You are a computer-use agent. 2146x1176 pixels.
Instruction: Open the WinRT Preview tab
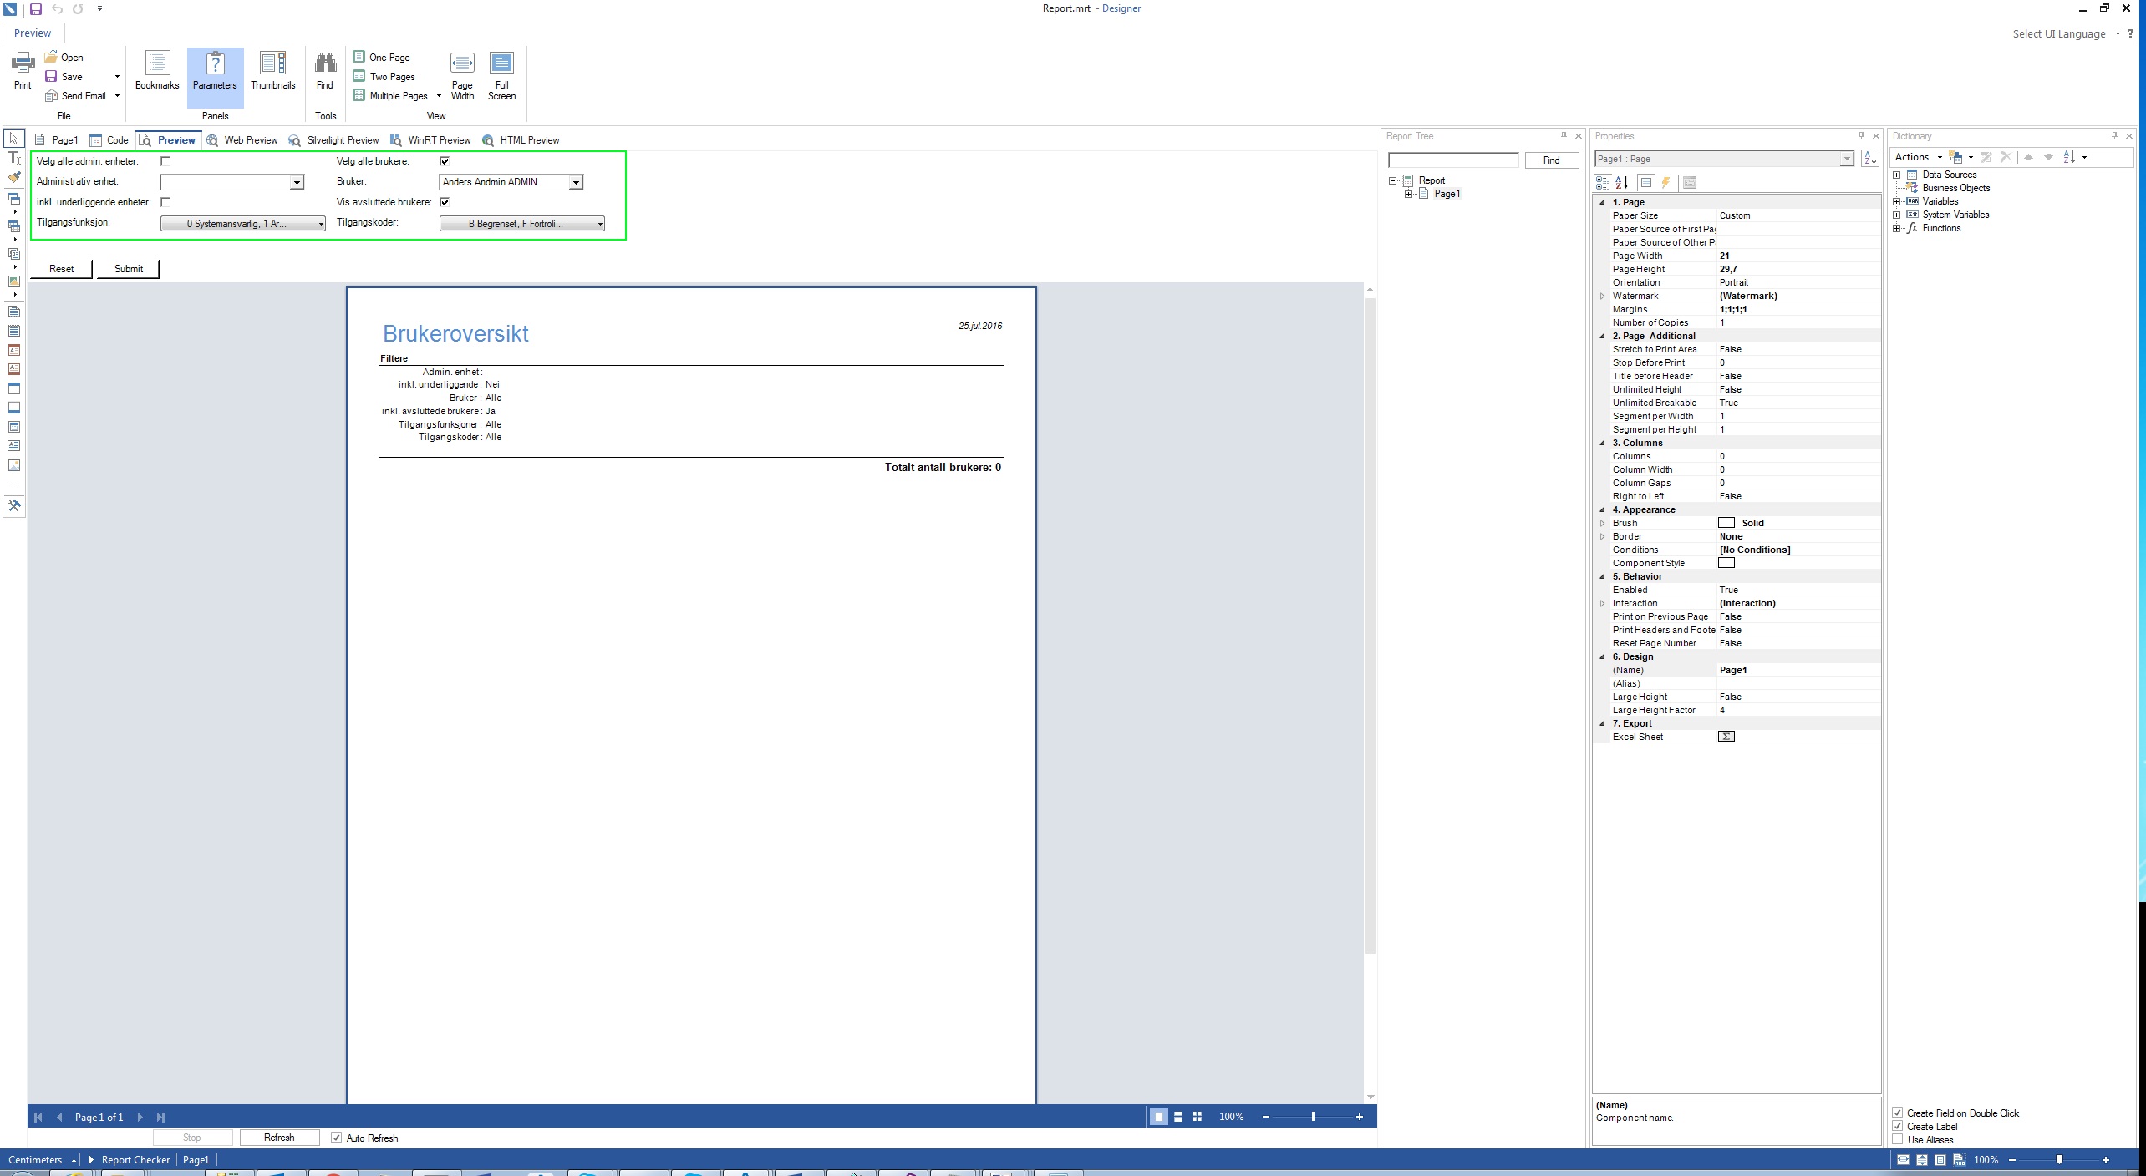pos(431,140)
